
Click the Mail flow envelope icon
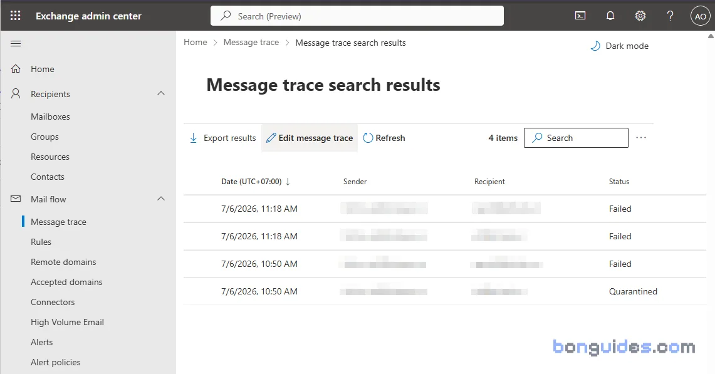16,199
